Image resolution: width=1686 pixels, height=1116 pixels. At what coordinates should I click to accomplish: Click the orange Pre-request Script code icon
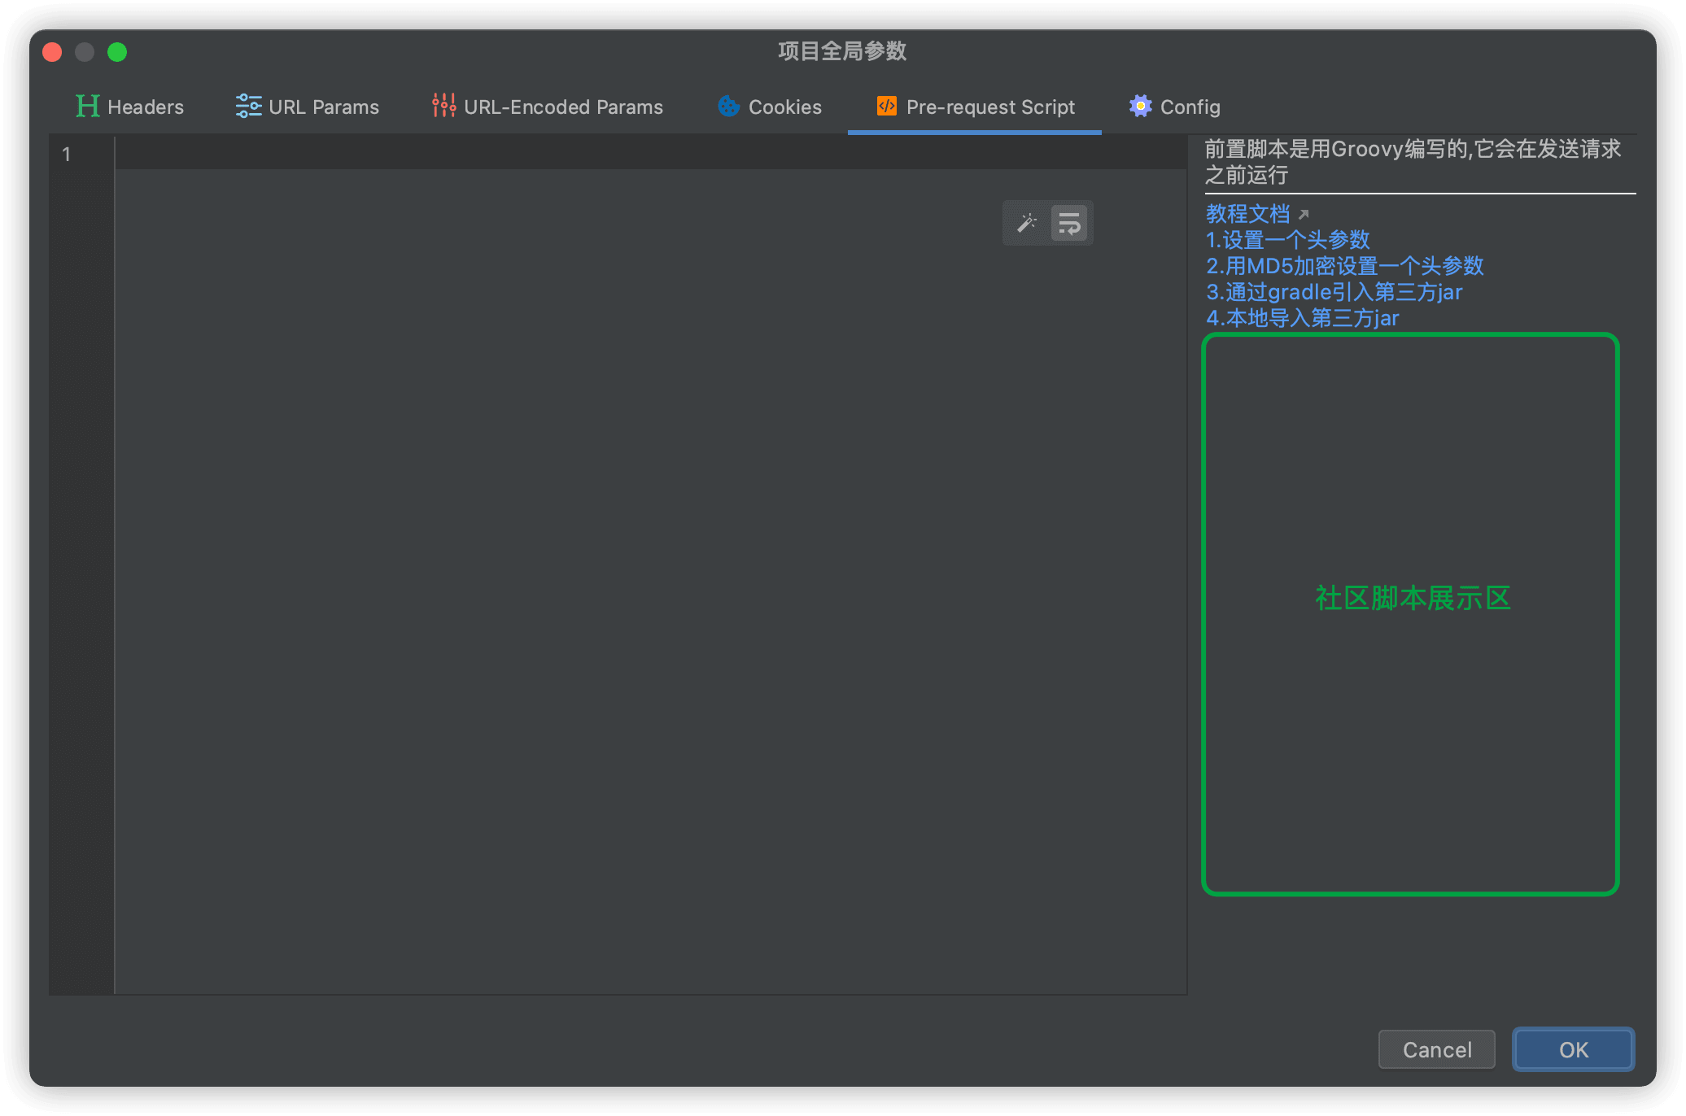click(x=885, y=106)
